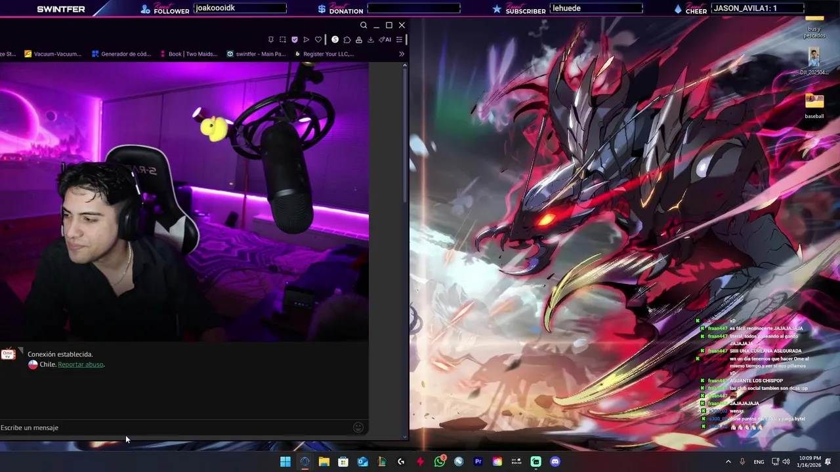Expand hidden bookmarks with double chevron
Image resolution: width=840 pixels, height=472 pixels.
[x=402, y=54]
